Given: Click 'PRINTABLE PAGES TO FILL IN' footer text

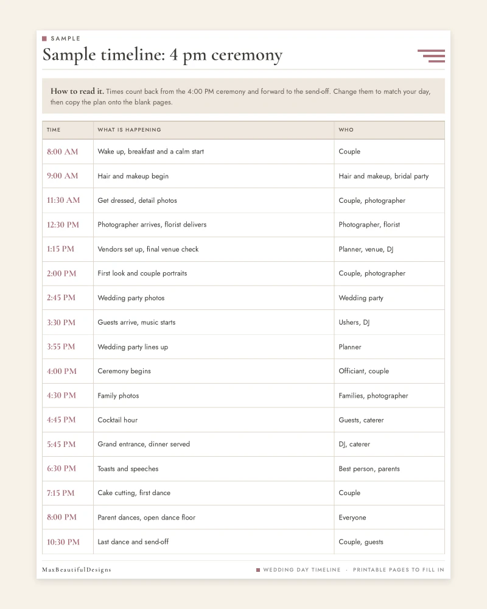Looking at the screenshot, I should [x=399, y=570].
